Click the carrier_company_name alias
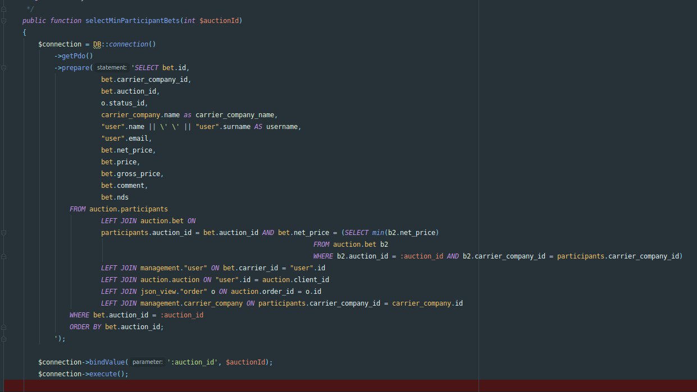This screenshot has height=392, width=697. point(235,114)
